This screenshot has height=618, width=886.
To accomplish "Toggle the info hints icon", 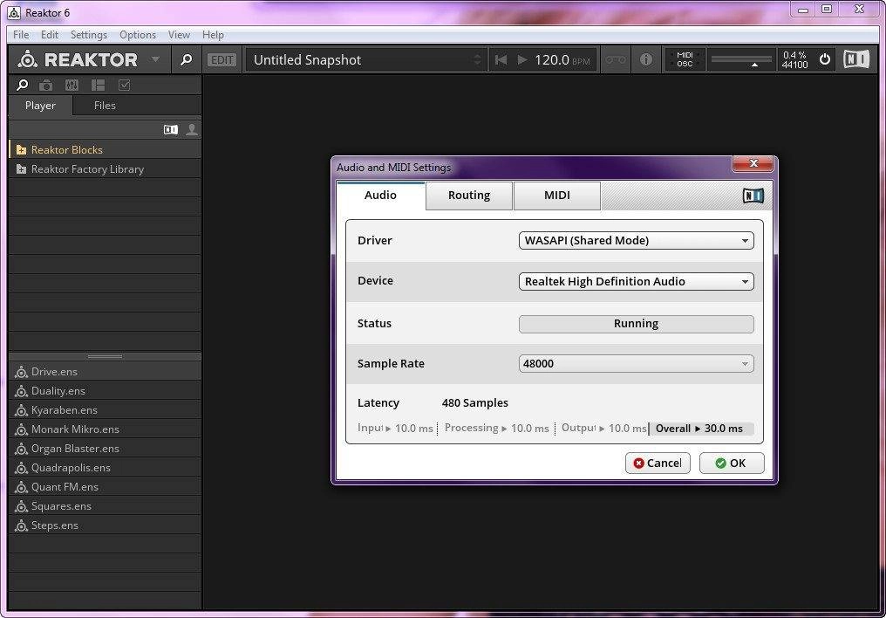I will tap(646, 59).
